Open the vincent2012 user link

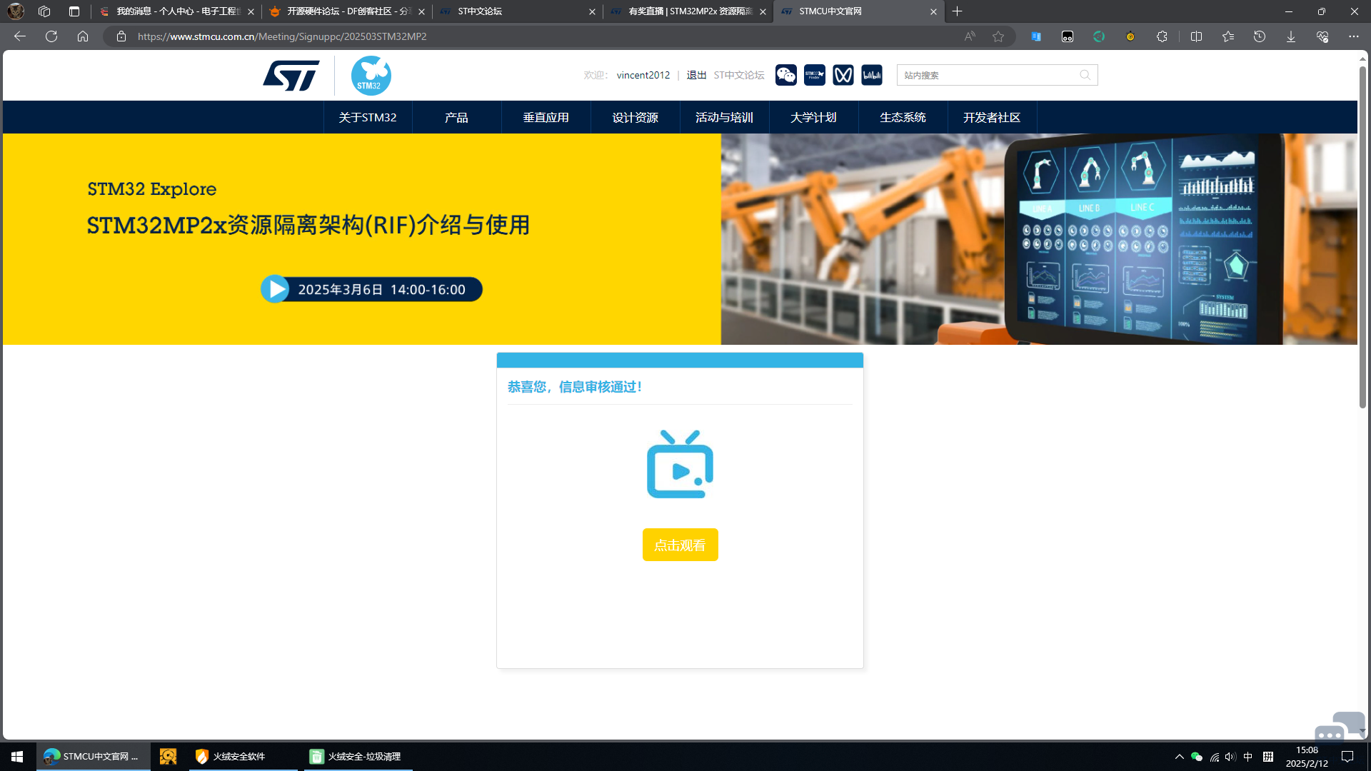click(x=643, y=75)
